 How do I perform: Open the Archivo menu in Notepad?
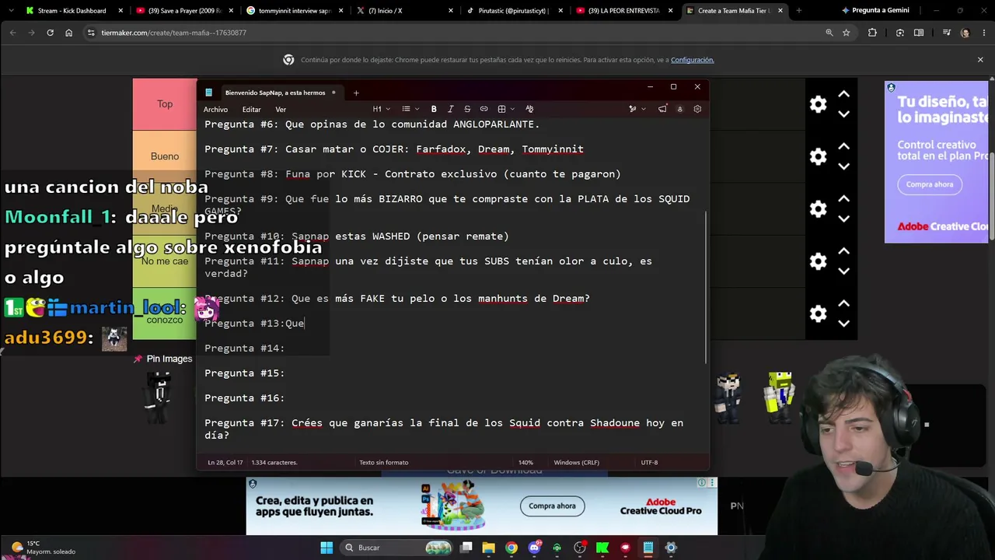215,110
